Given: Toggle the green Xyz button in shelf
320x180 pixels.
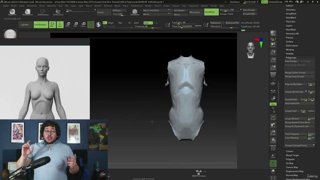Looking at the screenshot, I should pos(273,104).
